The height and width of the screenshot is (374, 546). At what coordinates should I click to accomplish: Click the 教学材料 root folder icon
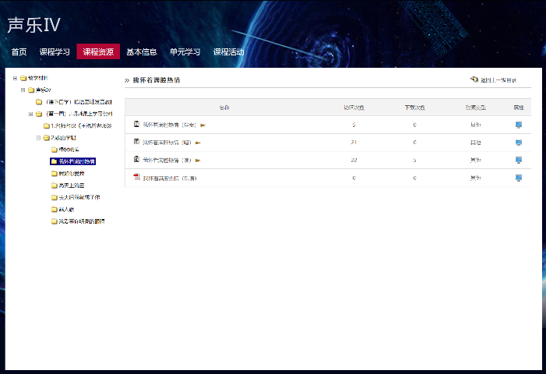[x=23, y=78]
